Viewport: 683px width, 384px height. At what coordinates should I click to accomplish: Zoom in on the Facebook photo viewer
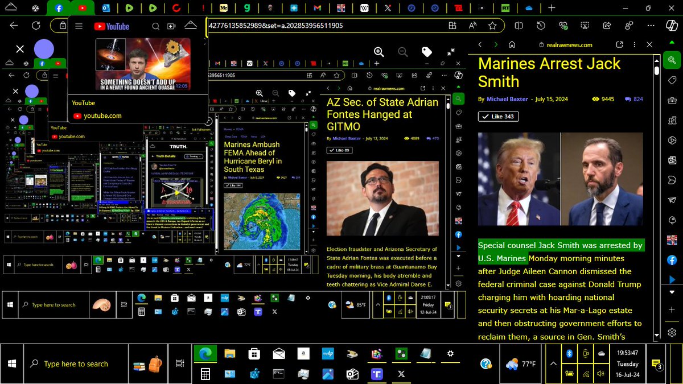[378, 52]
